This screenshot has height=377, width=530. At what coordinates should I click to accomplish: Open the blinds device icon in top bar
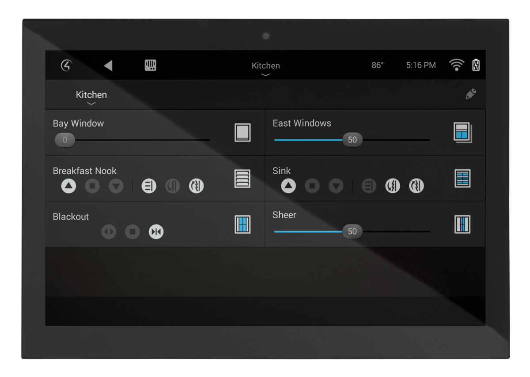[151, 65]
